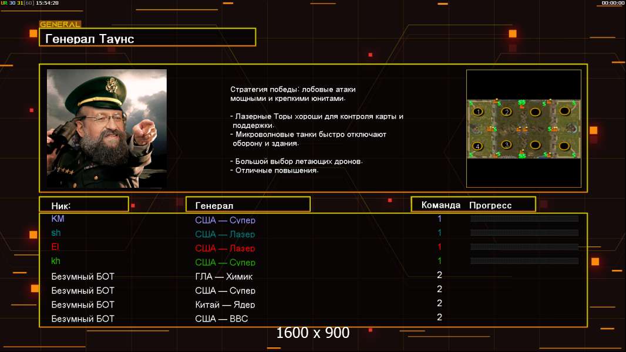Click team number 1 in KM row
This screenshot has width=626, height=352.
pyautogui.click(x=440, y=218)
